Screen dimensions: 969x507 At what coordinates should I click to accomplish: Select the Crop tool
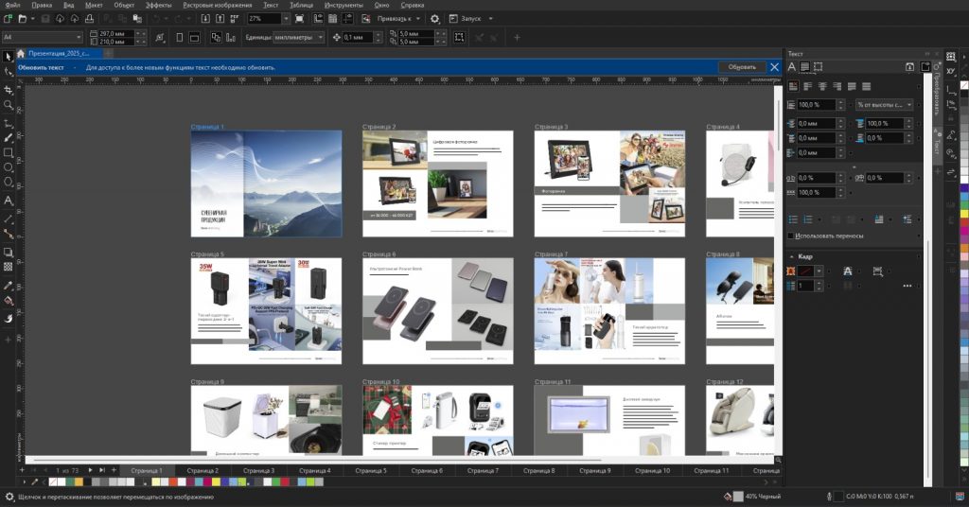[9, 88]
